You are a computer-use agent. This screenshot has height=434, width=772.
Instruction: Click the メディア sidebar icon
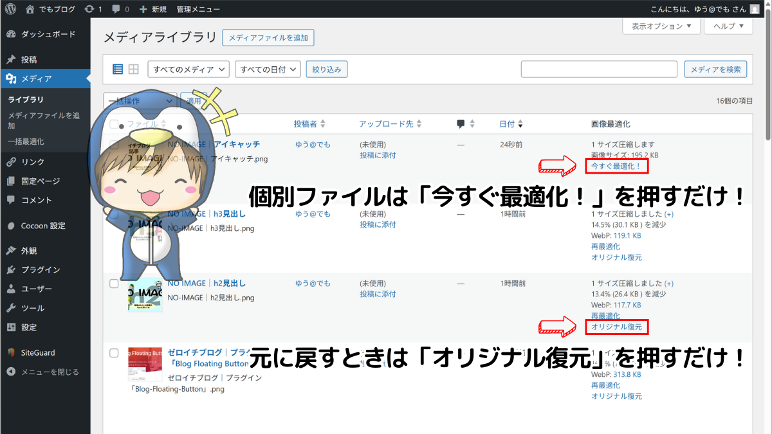click(11, 78)
